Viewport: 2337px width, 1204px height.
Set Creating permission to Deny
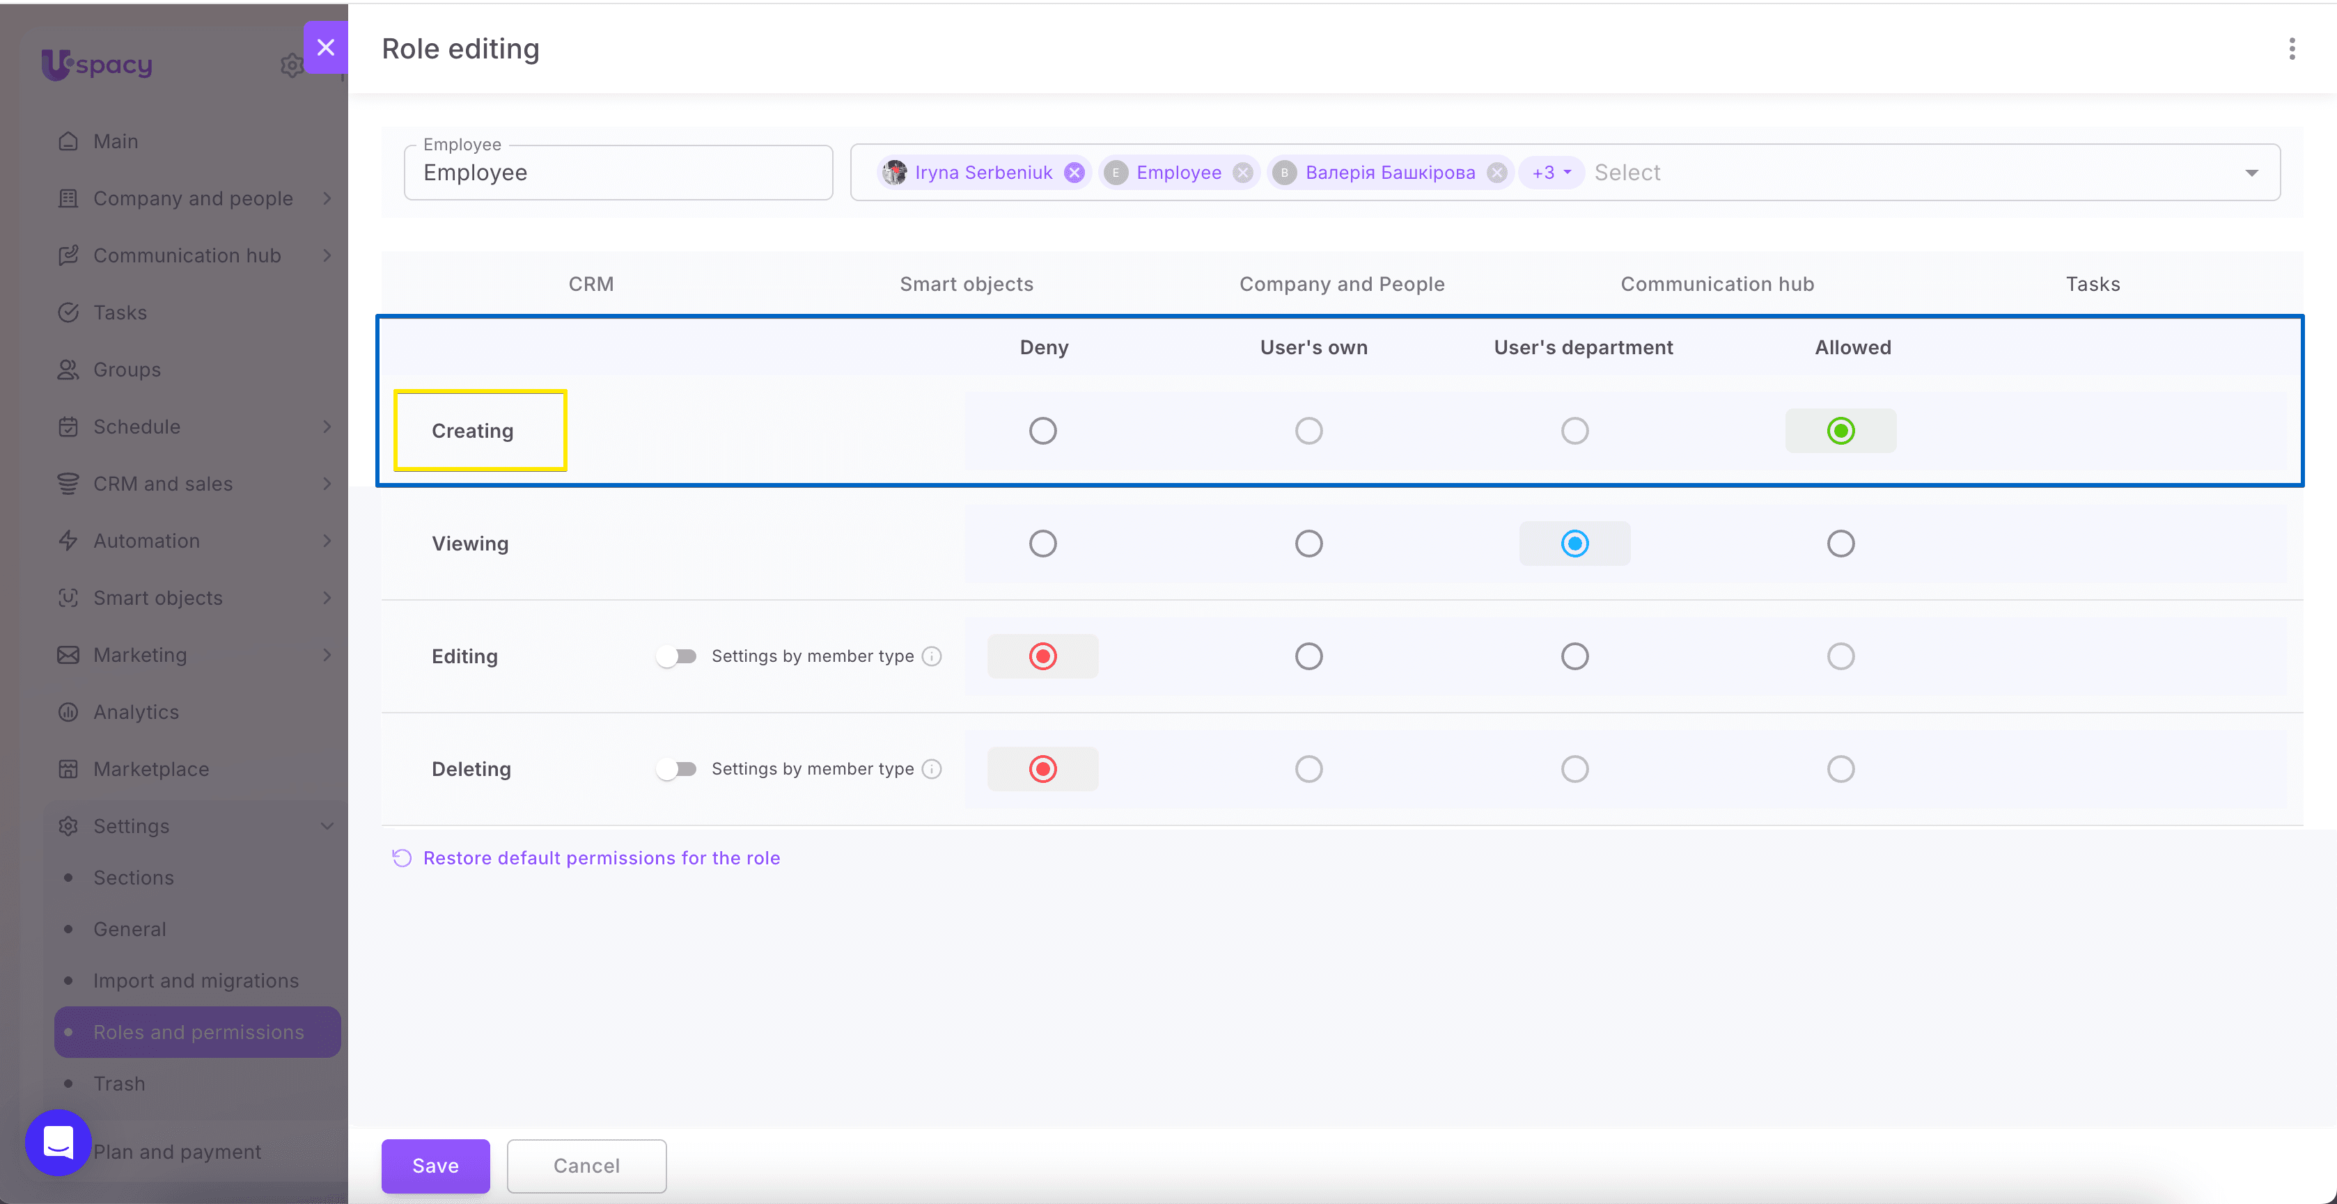pyautogui.click(x=1043, y=431)
